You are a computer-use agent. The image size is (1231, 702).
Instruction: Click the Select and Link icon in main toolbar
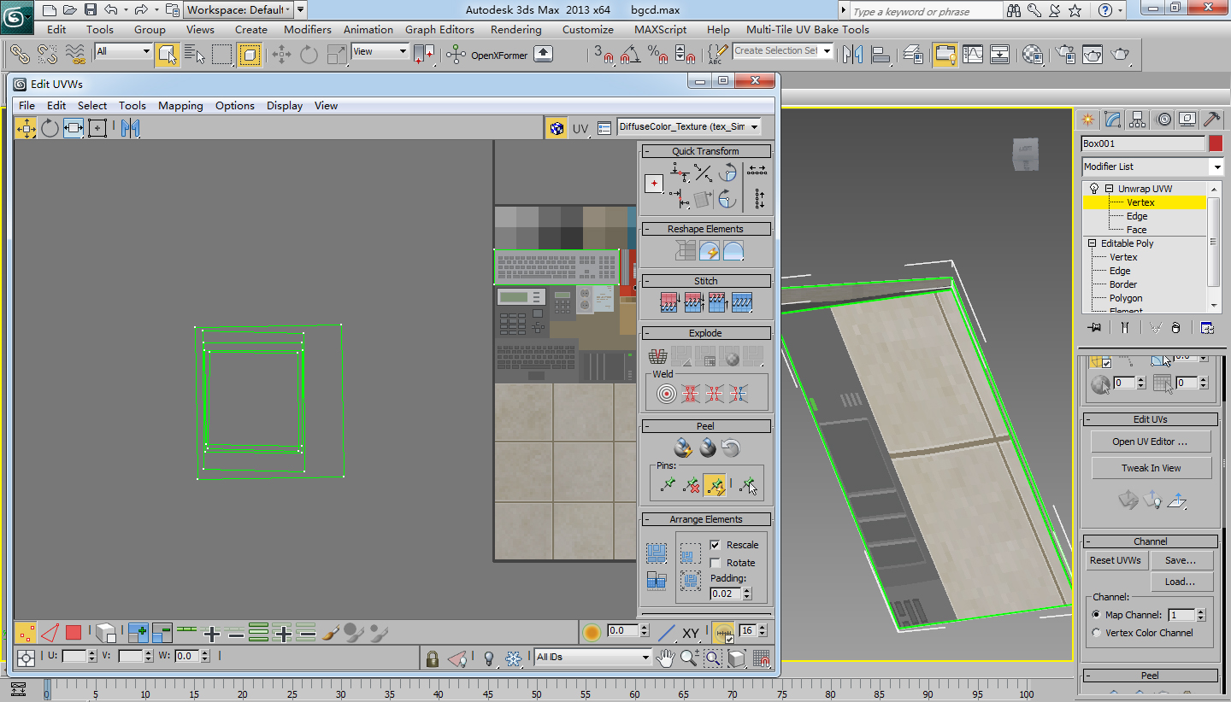(21, 55)
